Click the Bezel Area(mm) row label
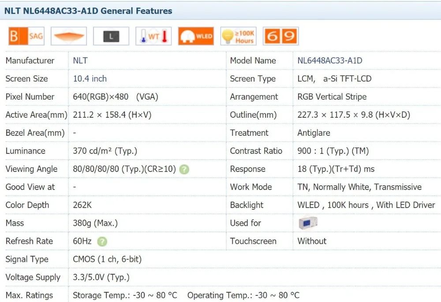This screenshot has width=441, height=302. (35, 133)
